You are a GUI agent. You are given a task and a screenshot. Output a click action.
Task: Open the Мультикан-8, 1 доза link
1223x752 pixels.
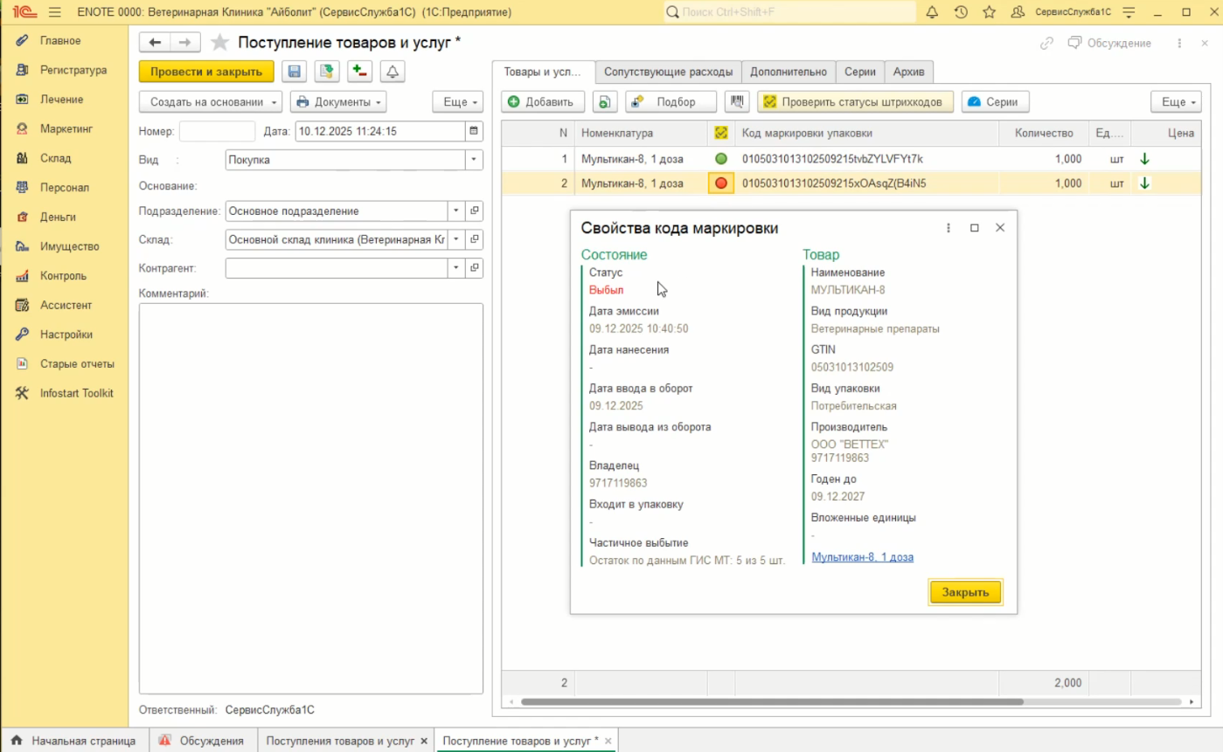click(862, 557)
